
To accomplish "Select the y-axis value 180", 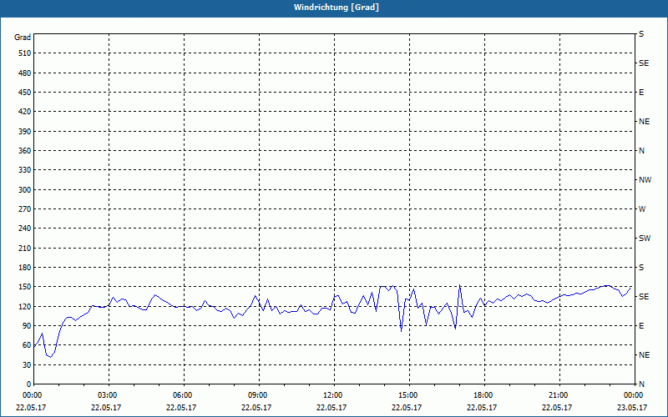I will click(x=25, y=267).
